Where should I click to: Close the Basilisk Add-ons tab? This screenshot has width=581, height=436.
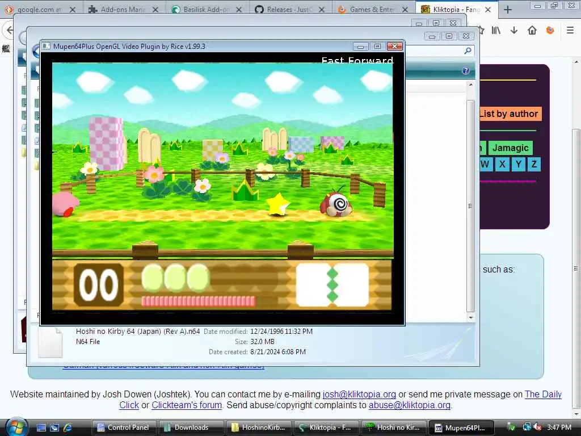[x=239, y=10]
